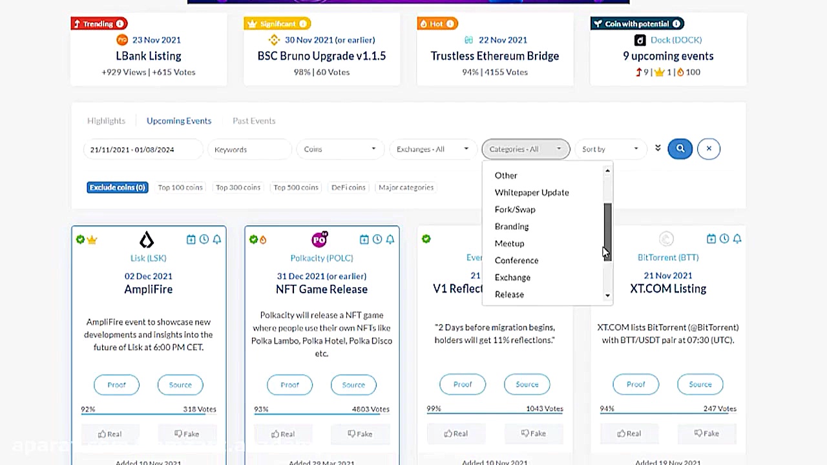Open Proof for Polkacity NFT Game Release
The image size is (827, 465).
289,385
